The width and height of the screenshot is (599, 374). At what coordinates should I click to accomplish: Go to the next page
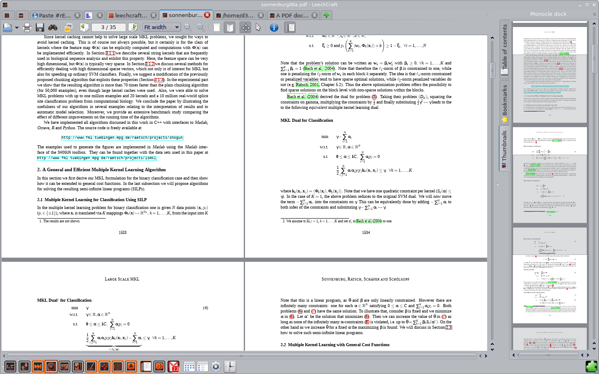click(133, 27)
